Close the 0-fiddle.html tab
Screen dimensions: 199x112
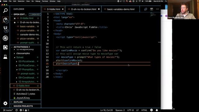pos(63,9)
